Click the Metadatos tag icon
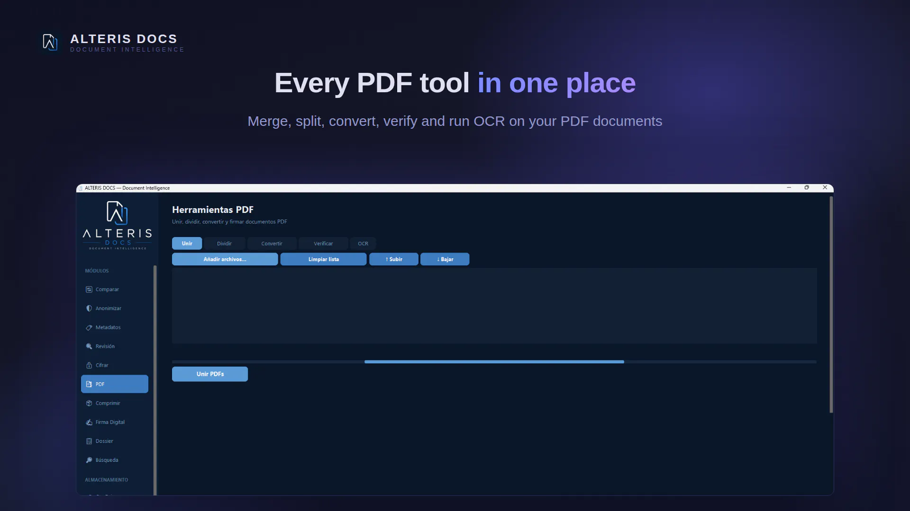The height and width of the screenshot is (511, 910). coord(89,327)
